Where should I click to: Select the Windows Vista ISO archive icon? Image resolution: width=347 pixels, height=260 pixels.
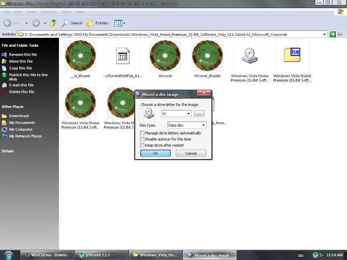pyautogui.click(x=292, y=55)
